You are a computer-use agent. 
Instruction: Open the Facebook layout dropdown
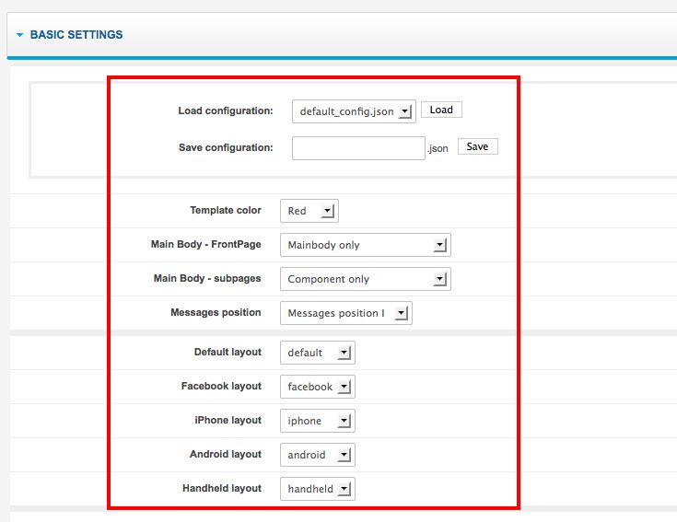tap(318, 387)
